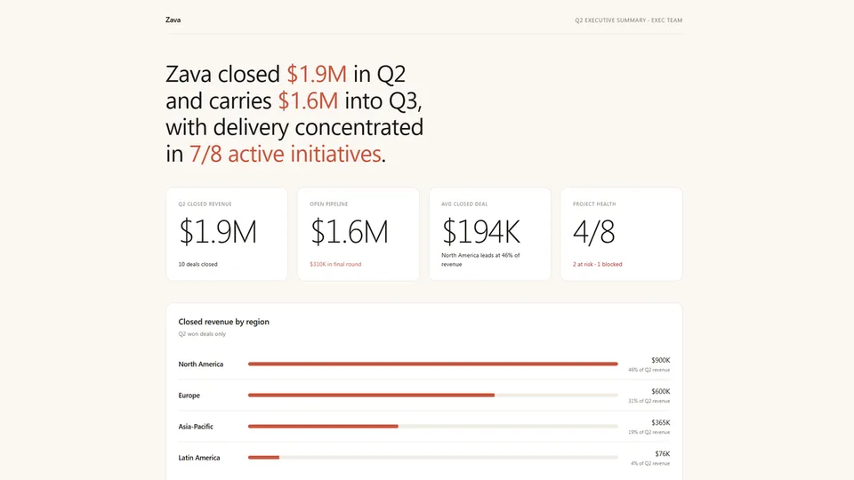The image size is (854, 480).
Task: Click the '$1.9M' highlighted amount in headline
Action: [317, 74]
